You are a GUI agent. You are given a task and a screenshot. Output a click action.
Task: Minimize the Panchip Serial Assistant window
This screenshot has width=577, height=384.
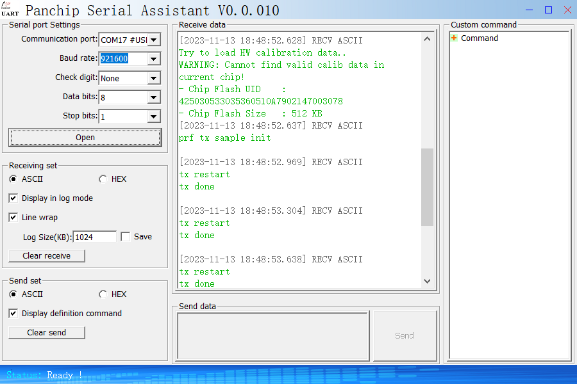point(529,10)
